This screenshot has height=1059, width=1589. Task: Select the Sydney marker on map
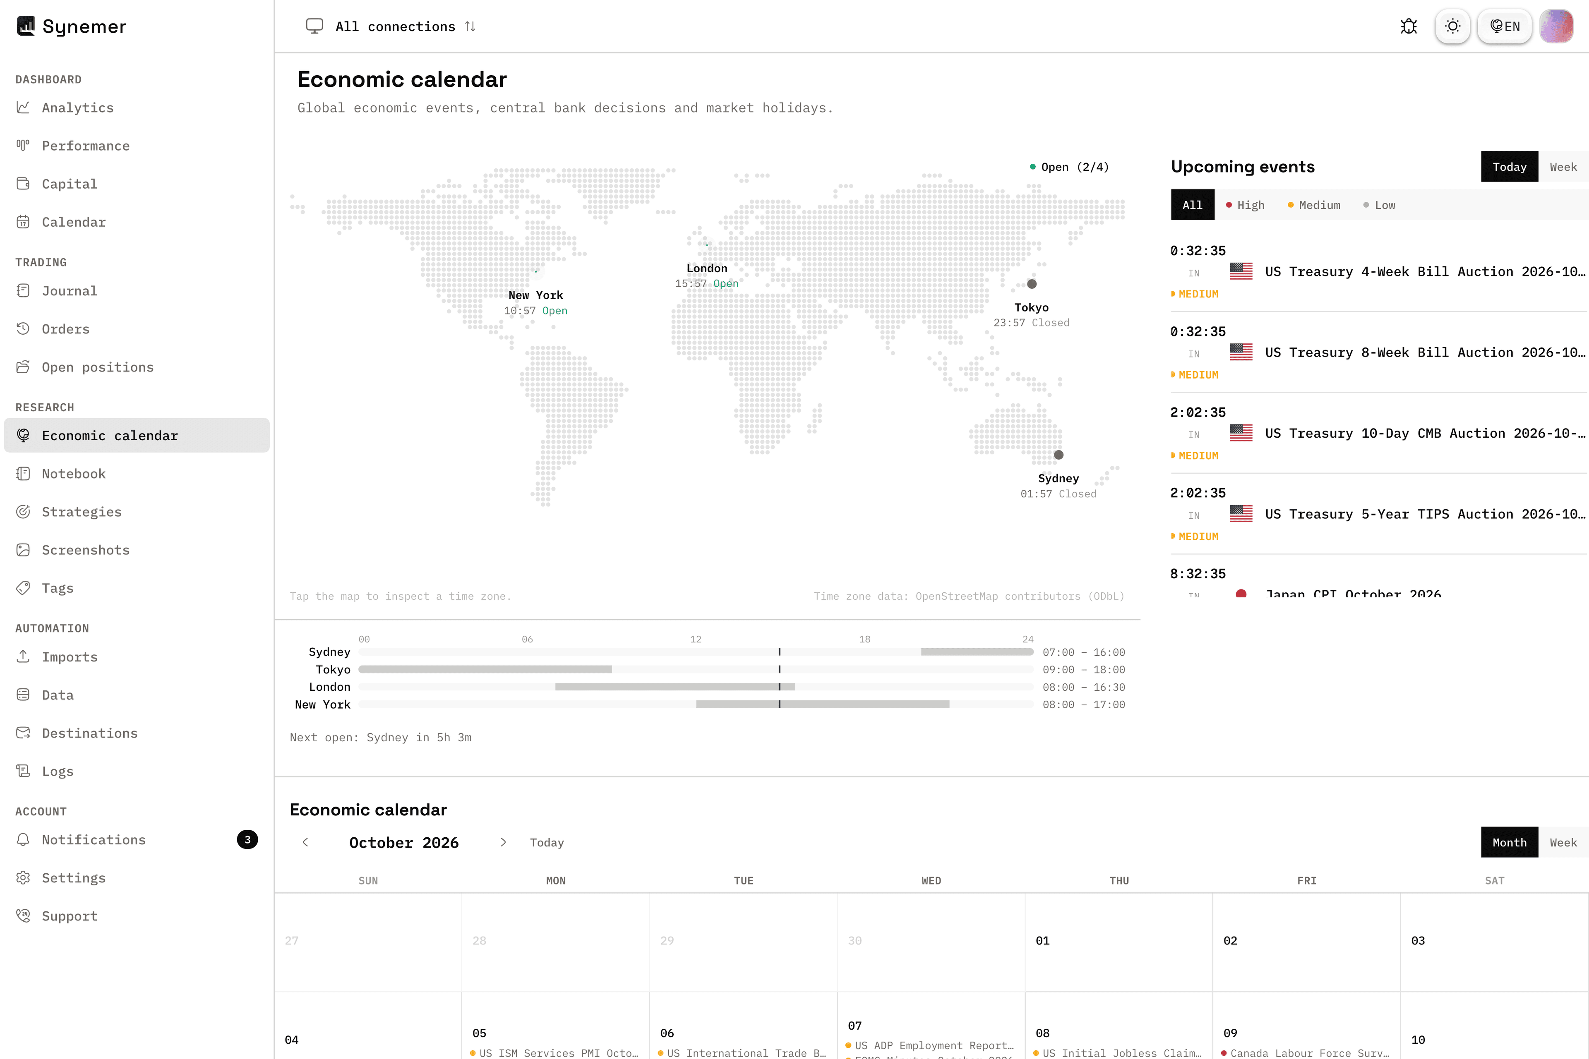coord(1059,455)
